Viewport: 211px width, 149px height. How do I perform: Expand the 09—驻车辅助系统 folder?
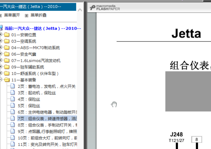click(x=1, y=67)
